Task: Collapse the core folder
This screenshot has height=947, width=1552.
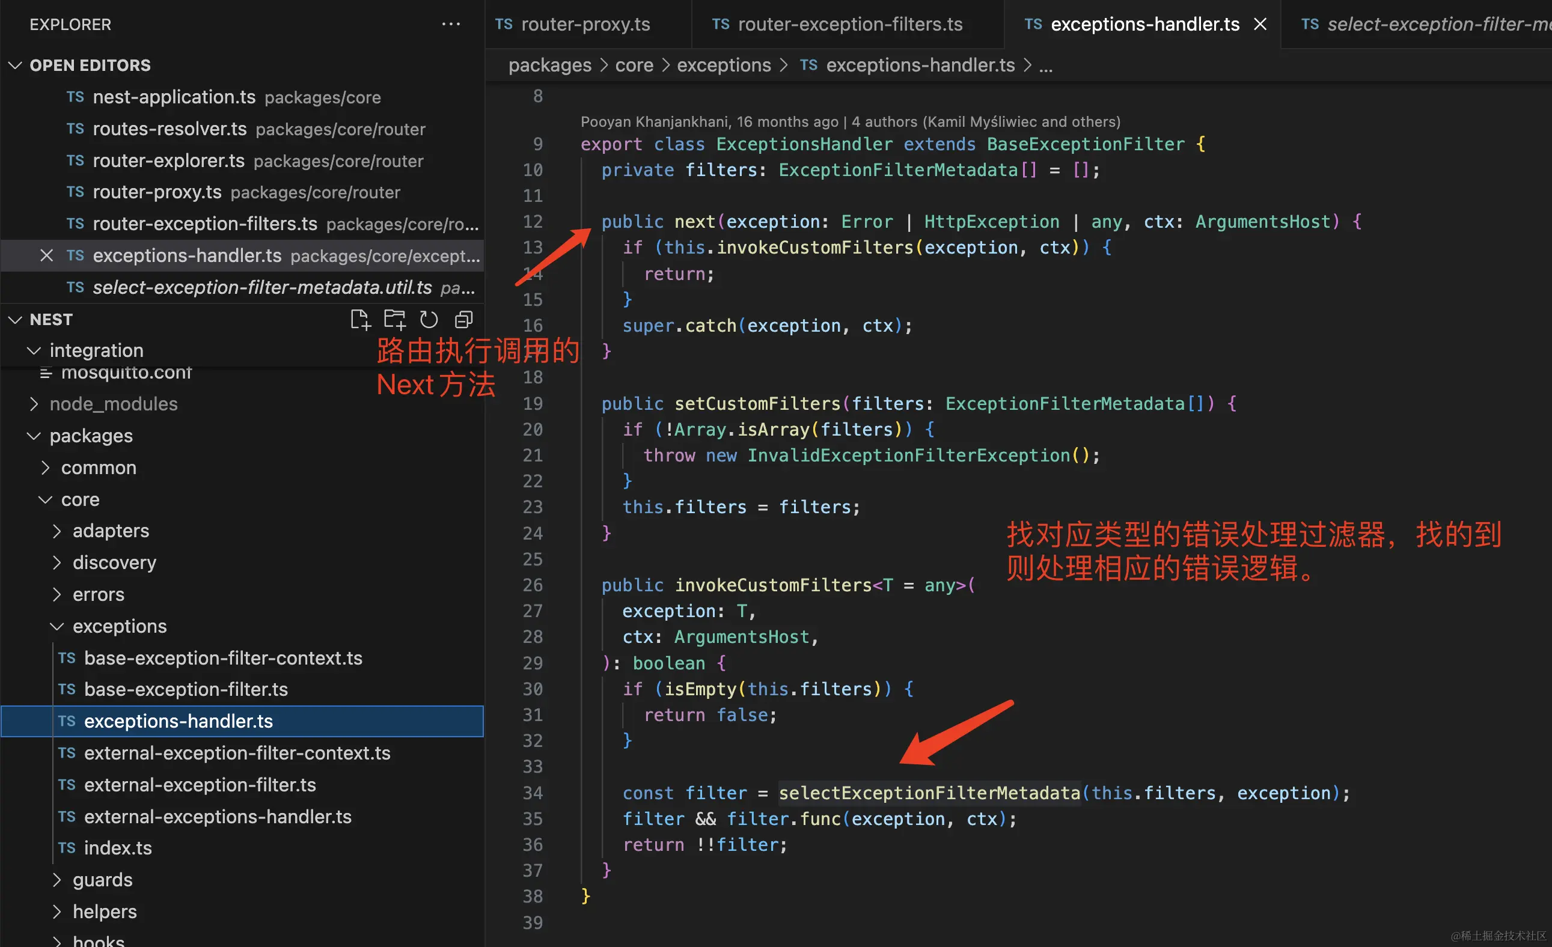Action: 45,499
